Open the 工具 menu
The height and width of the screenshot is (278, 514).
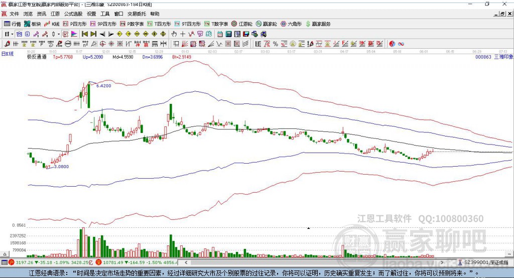(x=105, y=14)
